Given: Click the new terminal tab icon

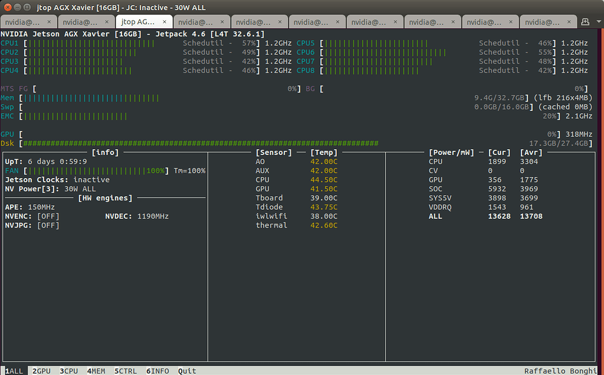Looking at the screenshot, I should click(x=585, y=22).
